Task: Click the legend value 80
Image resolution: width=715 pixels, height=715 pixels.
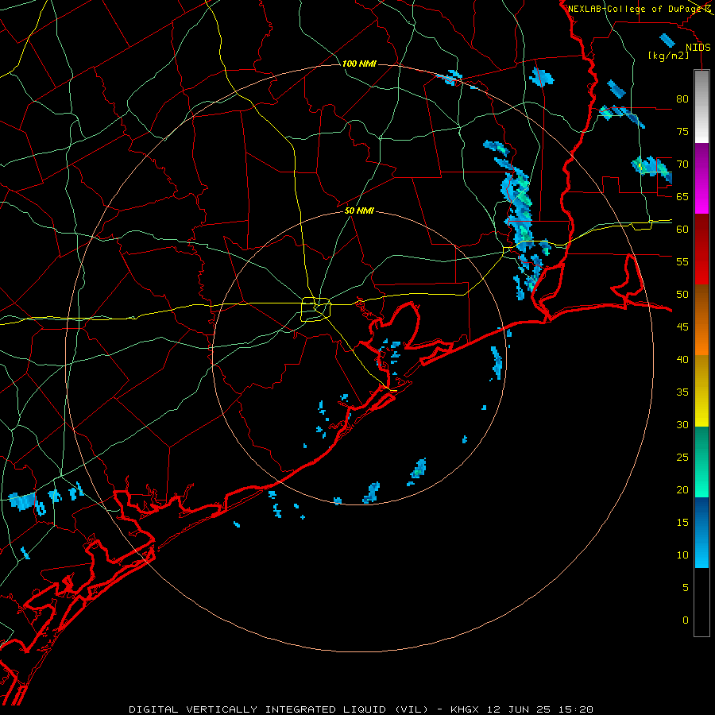Action: coord(682,99)
